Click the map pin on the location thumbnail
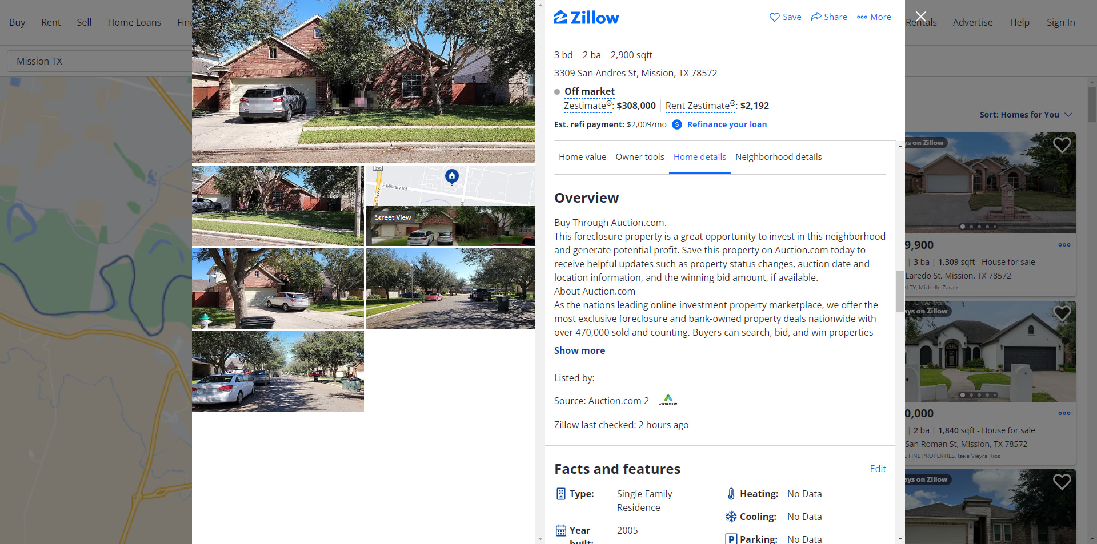Screen dimensions: 1097x544 pyautogui.click(x=452, y=176)
